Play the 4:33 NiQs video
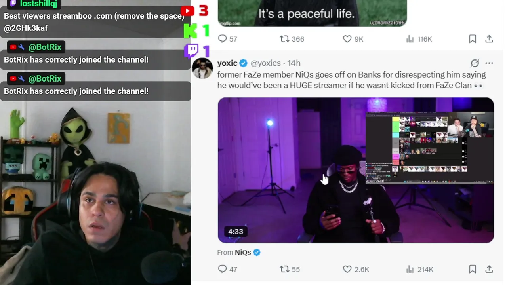The height and width of the screenshot is (285, 507). (356, 170)
